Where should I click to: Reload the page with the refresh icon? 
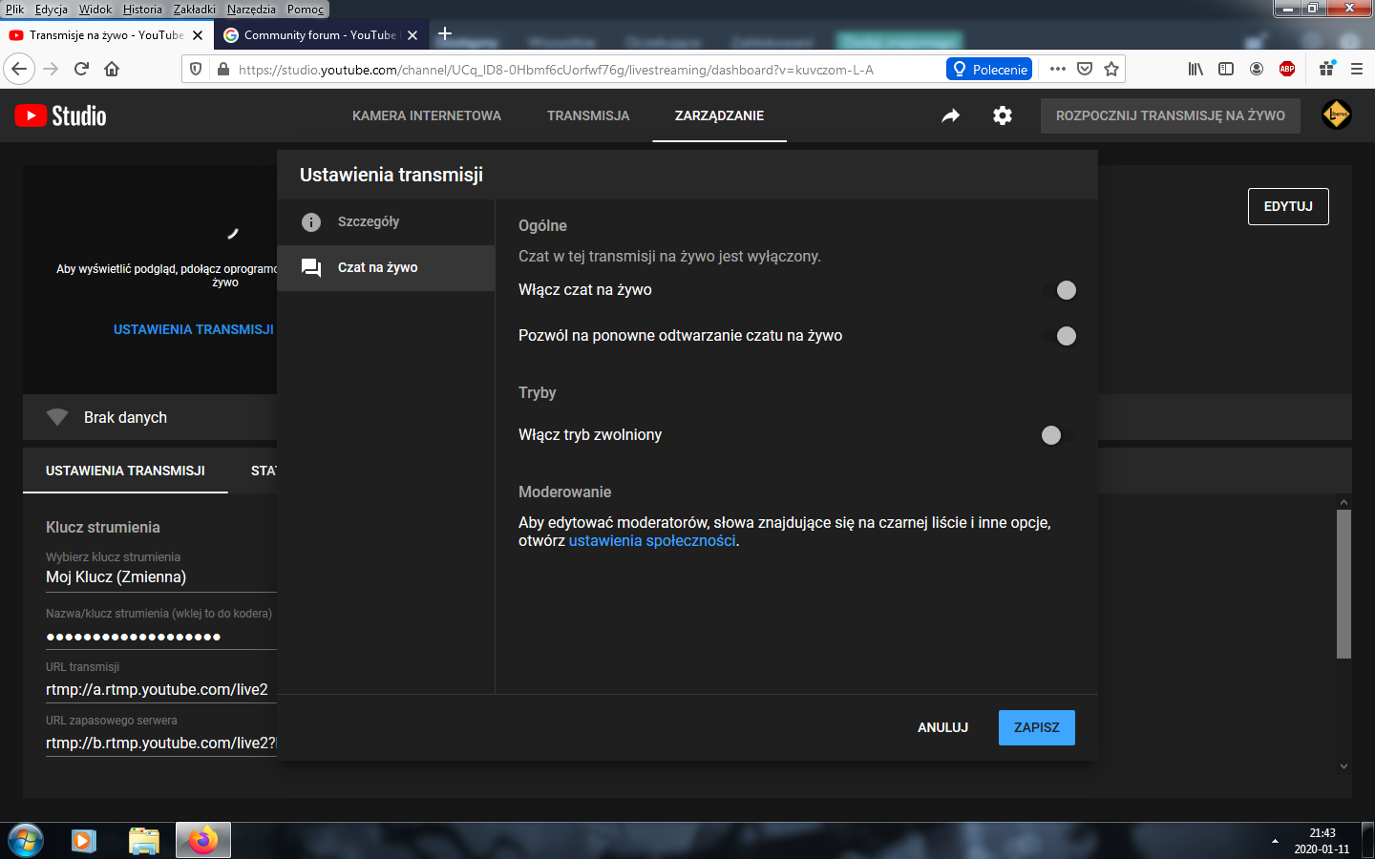coord(81,69)
